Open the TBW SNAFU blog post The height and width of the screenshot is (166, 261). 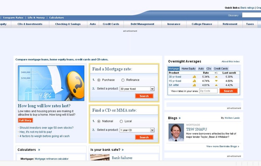[197, 129]
